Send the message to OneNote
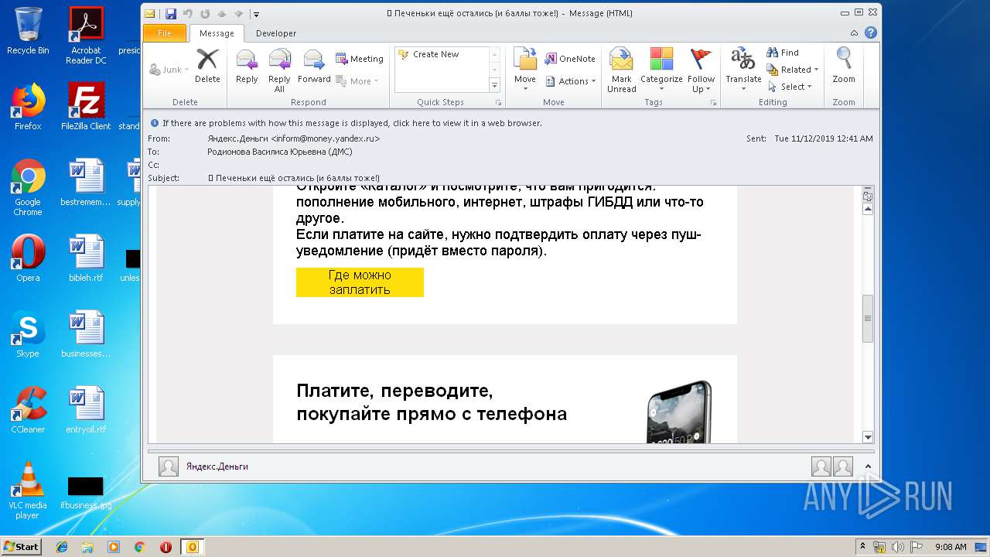 coord(570,59)
